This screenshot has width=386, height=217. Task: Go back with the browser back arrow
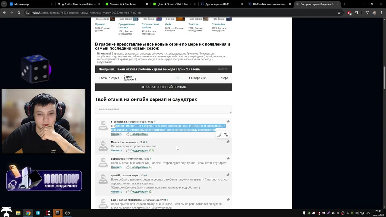tap(4, 13)
